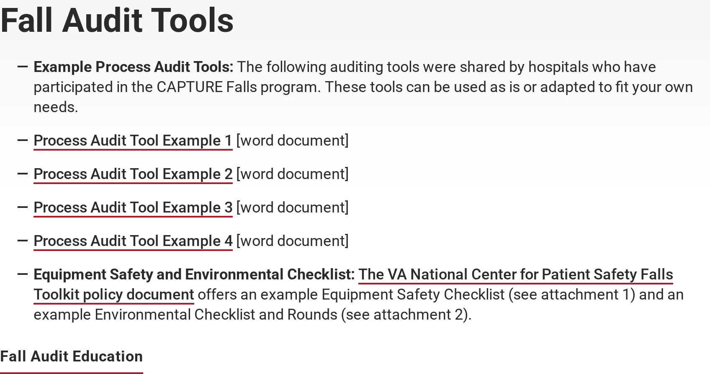Open Process Audit Tool Example 1 link

coord(133,141)
